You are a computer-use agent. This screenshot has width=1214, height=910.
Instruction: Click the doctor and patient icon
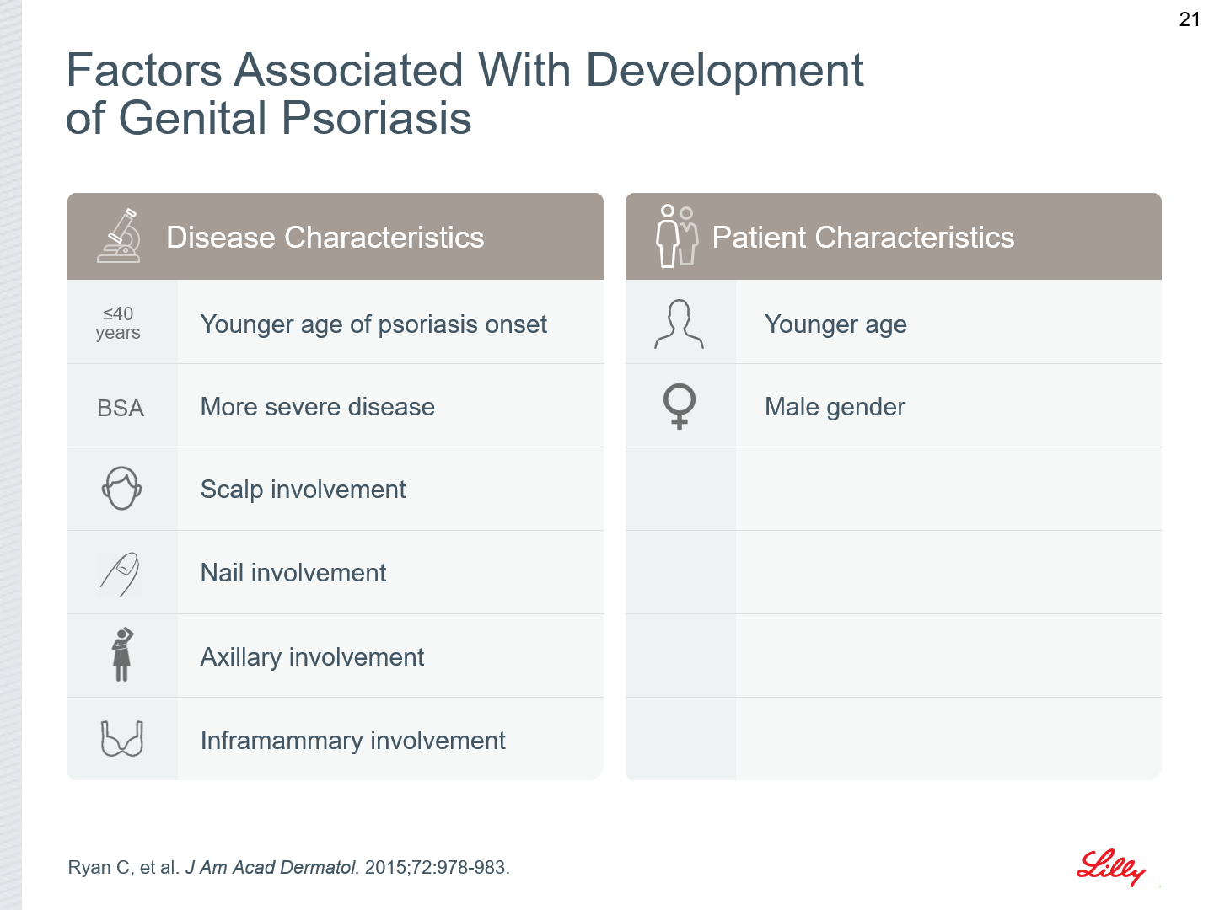tap(677, 235)
